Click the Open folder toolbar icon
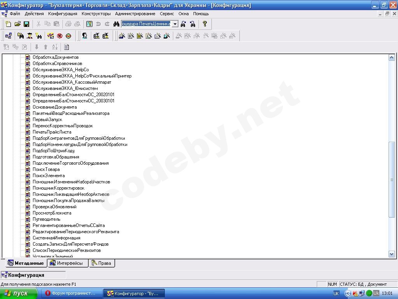398x299 pixels. click(17, 24)
